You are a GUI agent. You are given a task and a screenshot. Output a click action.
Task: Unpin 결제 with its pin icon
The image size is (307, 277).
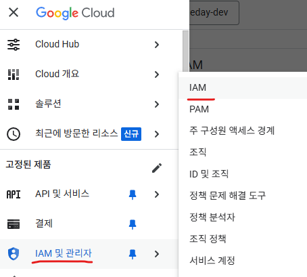(133, 224)
